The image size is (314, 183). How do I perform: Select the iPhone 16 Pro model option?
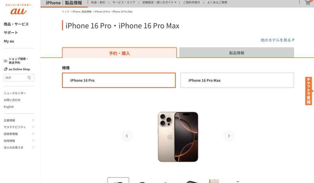(119, 80)
